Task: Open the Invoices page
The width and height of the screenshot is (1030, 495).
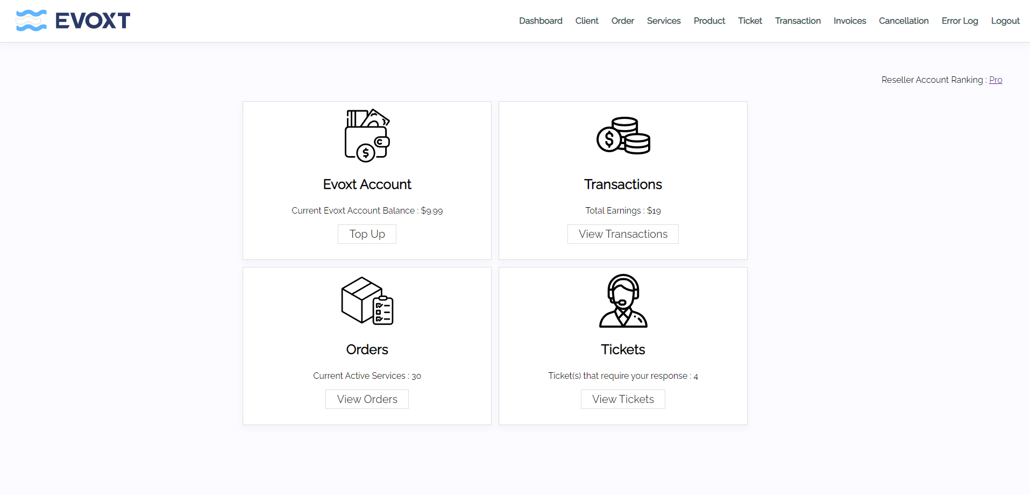Action: pyautogui.click(x=850, y=21)
